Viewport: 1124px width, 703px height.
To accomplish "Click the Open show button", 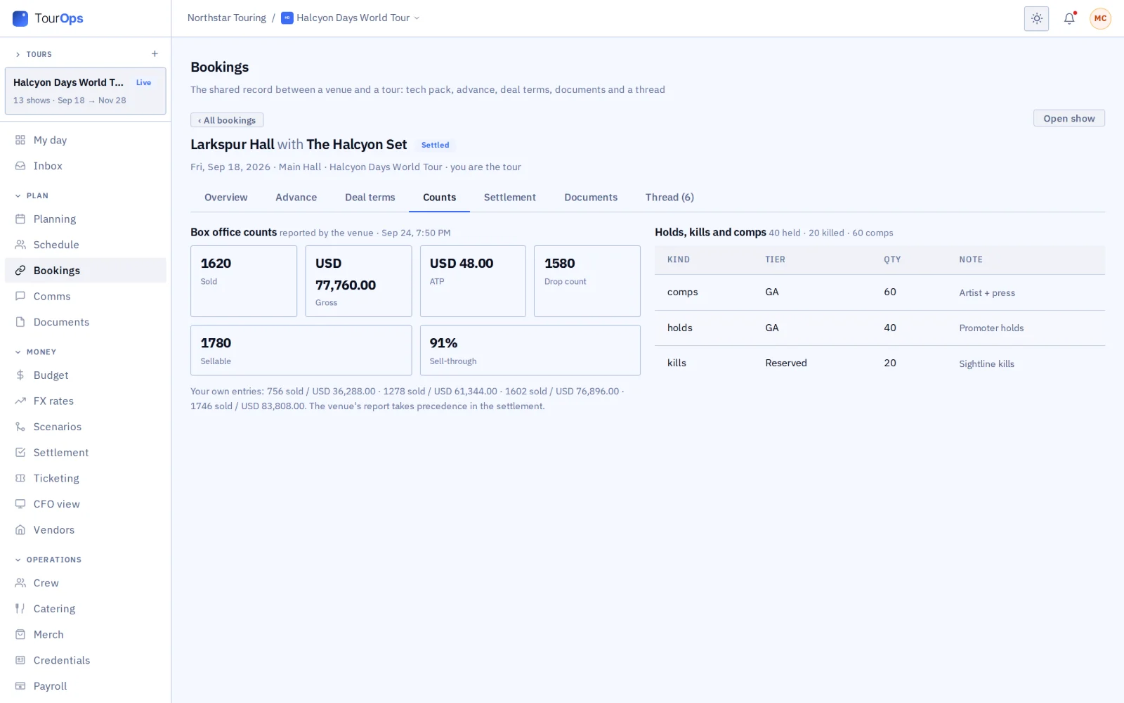I will click(1069, 118).
